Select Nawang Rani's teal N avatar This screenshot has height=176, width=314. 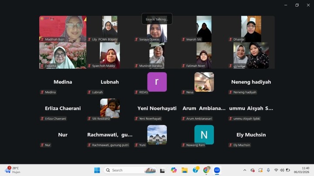pyautogui.click(x=204, y=134)
